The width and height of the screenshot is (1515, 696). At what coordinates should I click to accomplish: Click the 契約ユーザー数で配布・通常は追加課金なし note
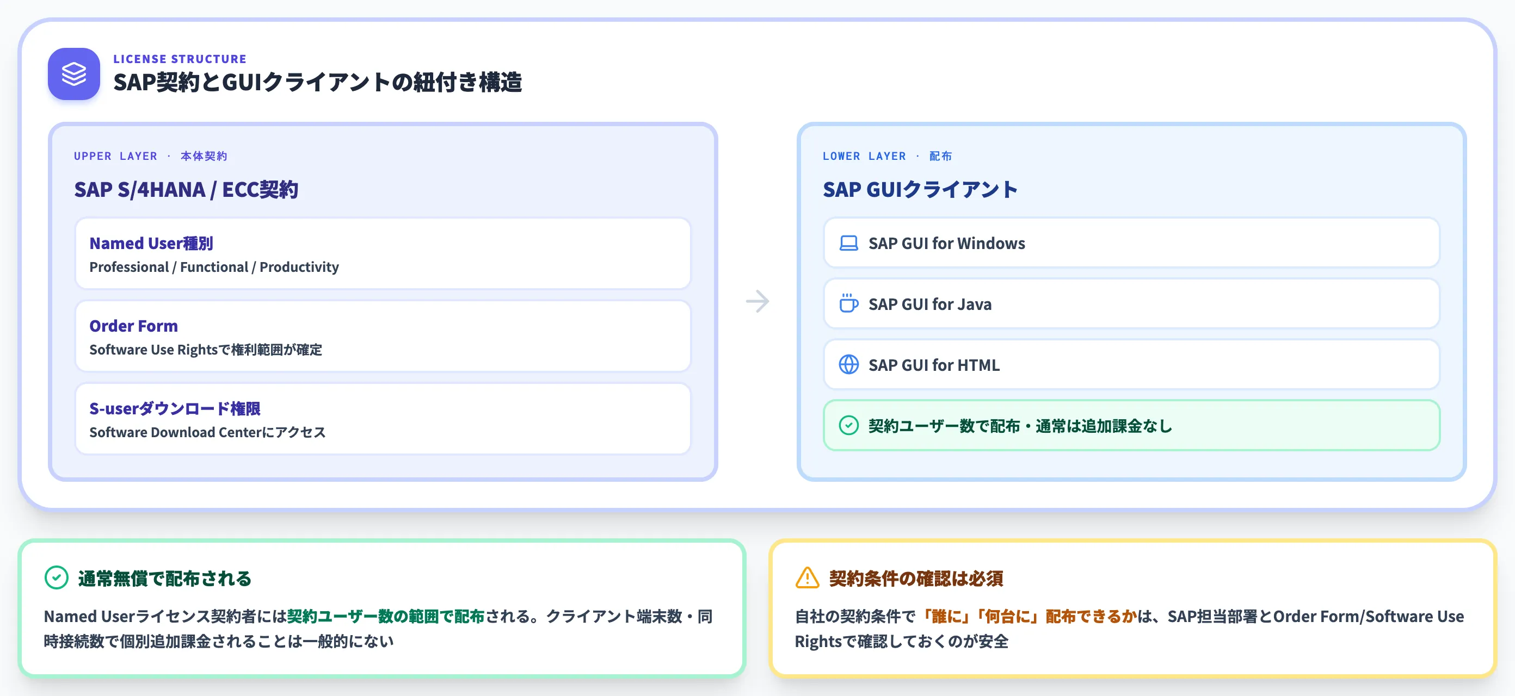tap(1131, 426)
